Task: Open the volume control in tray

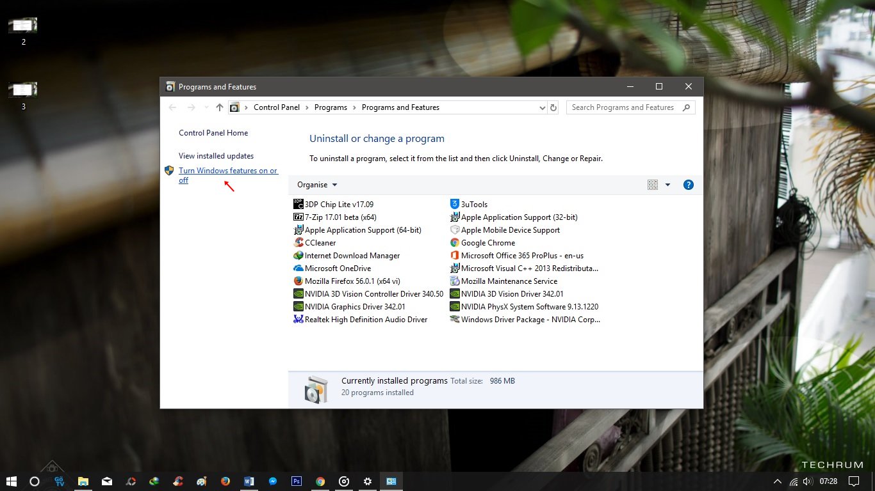Action: pos(807,481)
